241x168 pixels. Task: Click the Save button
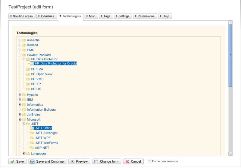(17, 161)
